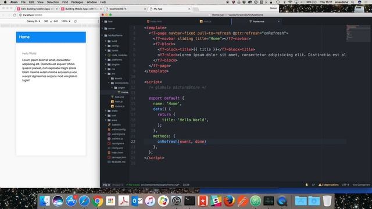Viewport: 372px width, 209px height.
Task: Open the Trash in the dock
Action: pyautogui.click(x=327, y=201)
